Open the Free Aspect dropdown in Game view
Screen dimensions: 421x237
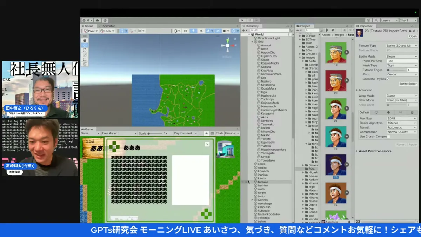click(x=119, y=133)
